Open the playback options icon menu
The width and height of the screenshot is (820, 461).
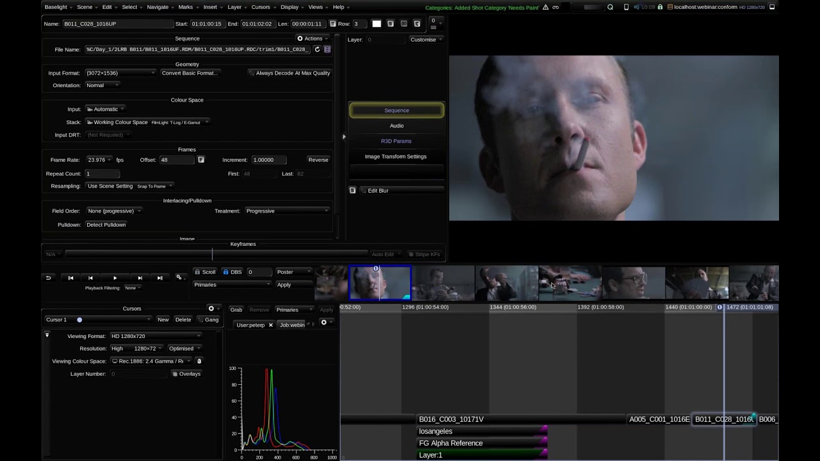180,277
